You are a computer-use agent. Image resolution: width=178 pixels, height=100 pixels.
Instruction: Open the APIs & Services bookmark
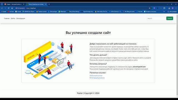[x=115, y=12]
